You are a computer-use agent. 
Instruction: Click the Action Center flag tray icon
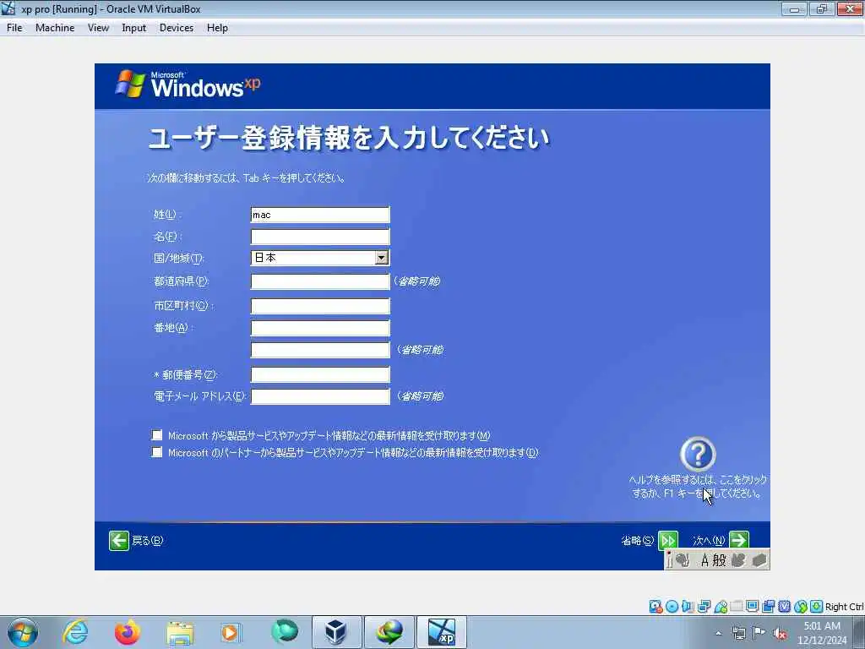759,633
